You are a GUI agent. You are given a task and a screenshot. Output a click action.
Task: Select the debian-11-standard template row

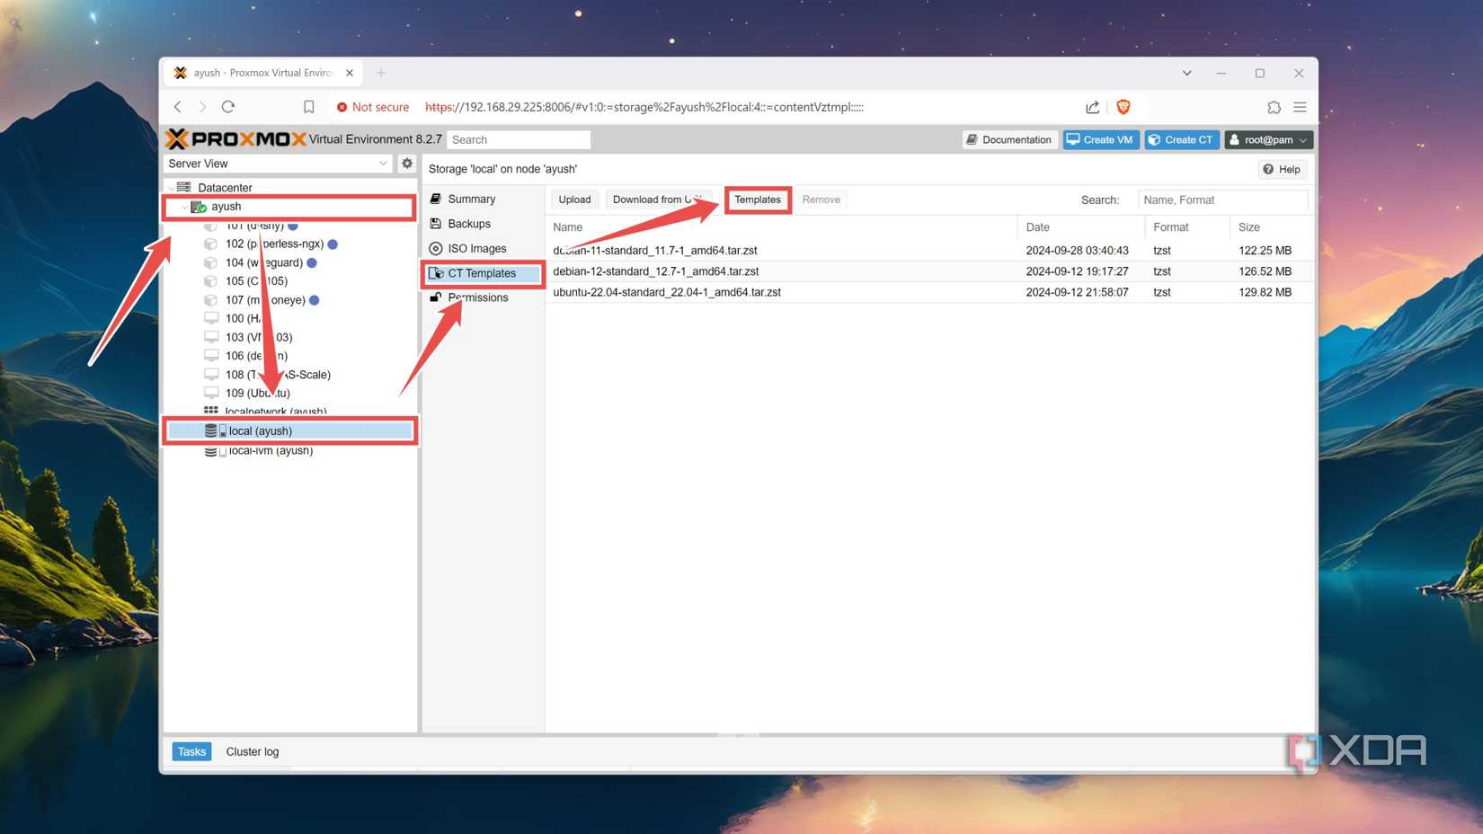coord(928,251)
